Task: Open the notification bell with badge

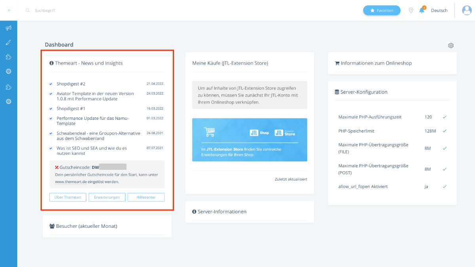Action: pyautogui.click(x=422, y=11)
